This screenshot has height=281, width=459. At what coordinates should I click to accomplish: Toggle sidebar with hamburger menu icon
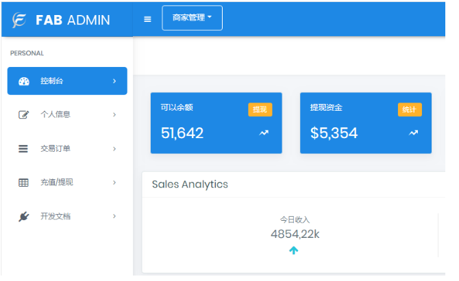tap(147, 18)
